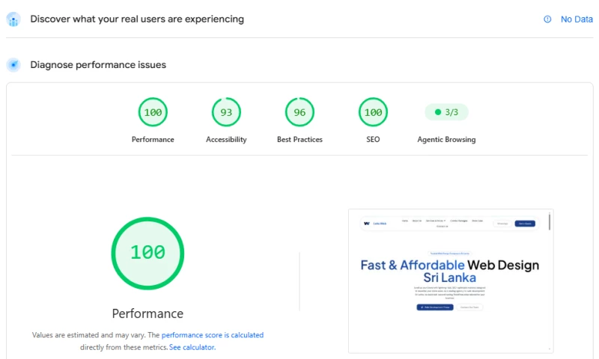Click the large Performance heading text
The image size is (599, 359).
tap(148, 313)
